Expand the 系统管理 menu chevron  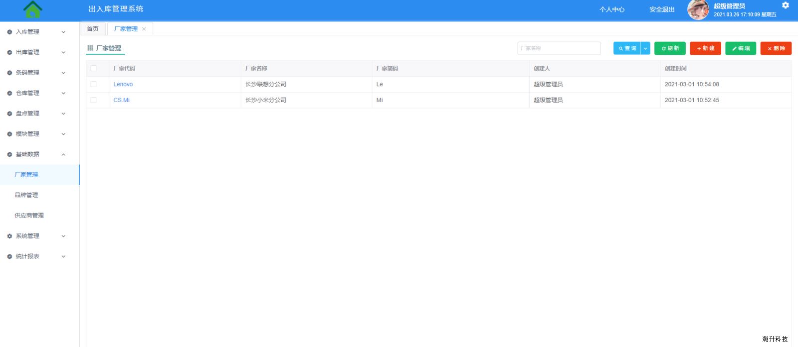(63, 236)
